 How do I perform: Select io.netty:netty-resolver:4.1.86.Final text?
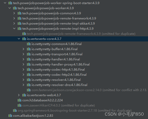click(x=56, y=80)
